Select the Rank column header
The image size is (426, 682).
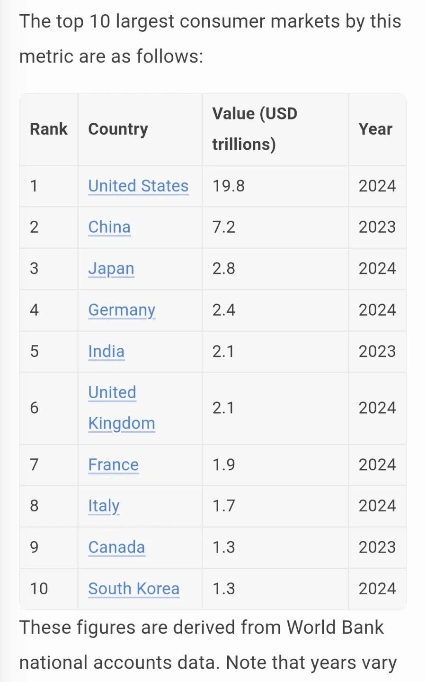point(49,129)
